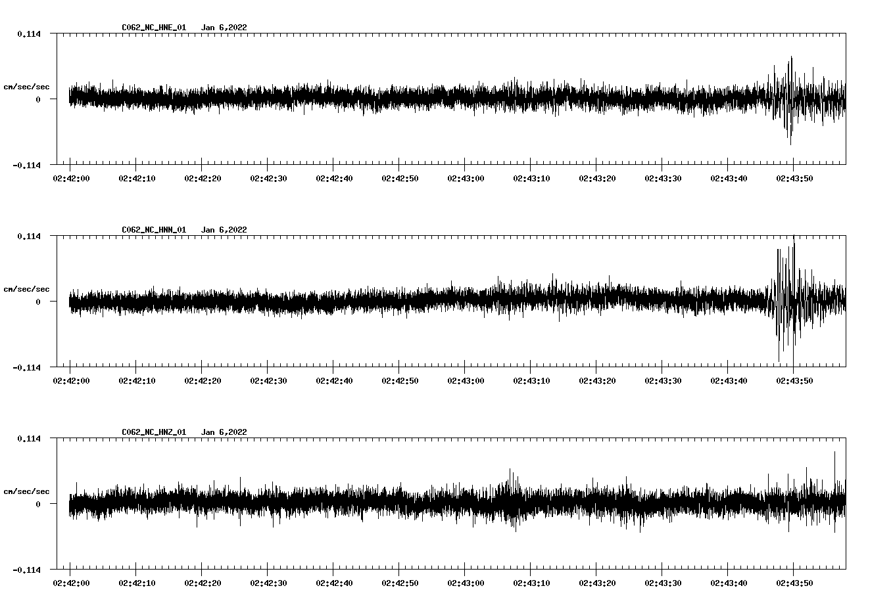893x607 pixels.
Task: Click the C062_NC_HNZ_01 station title
Action: click(x=154, y=432)
